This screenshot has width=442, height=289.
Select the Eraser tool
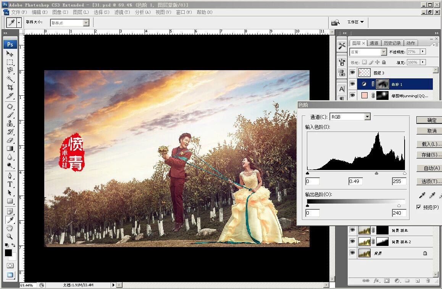pos(10,140)
